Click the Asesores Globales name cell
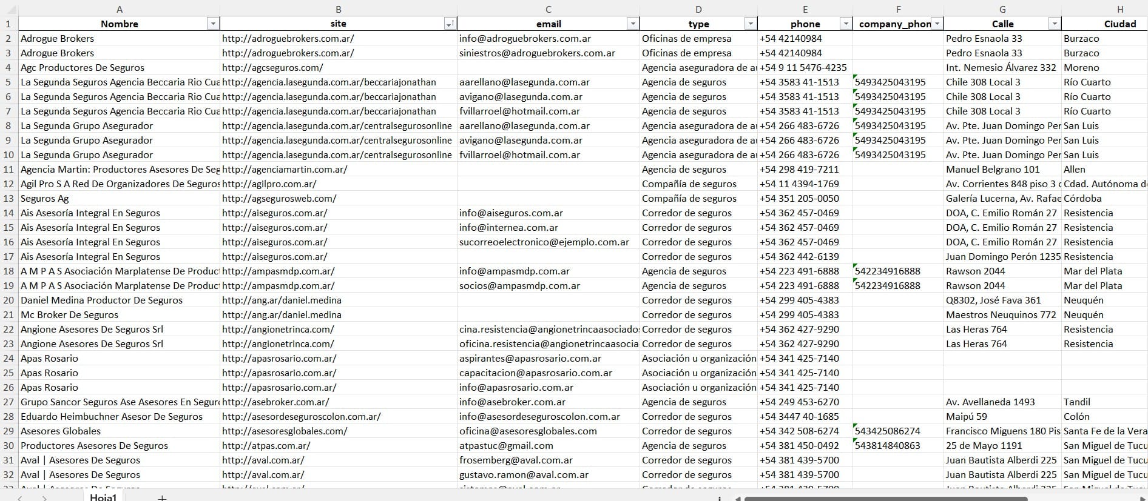 pos(120,431)
